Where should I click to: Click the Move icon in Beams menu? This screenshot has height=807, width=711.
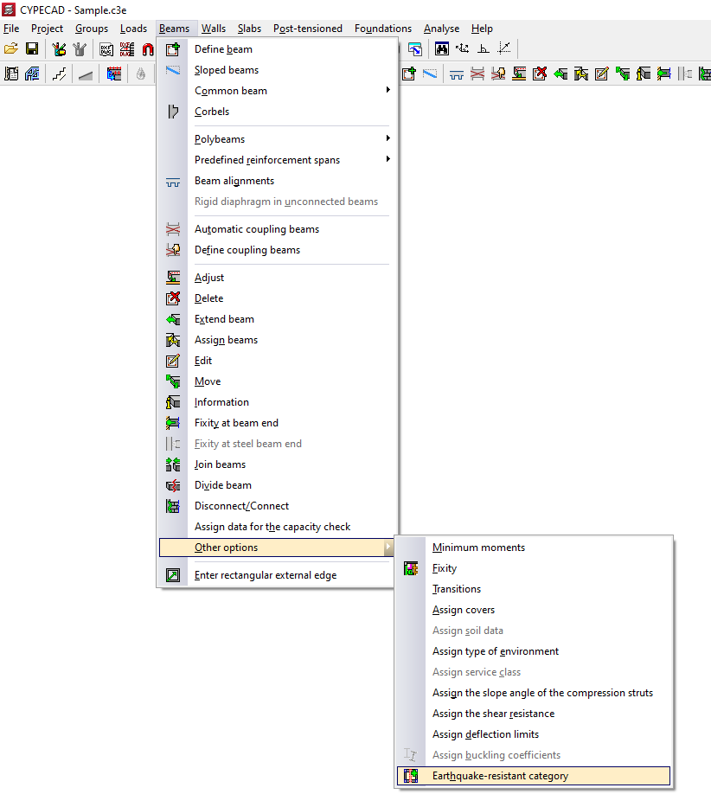pos(173,381)
